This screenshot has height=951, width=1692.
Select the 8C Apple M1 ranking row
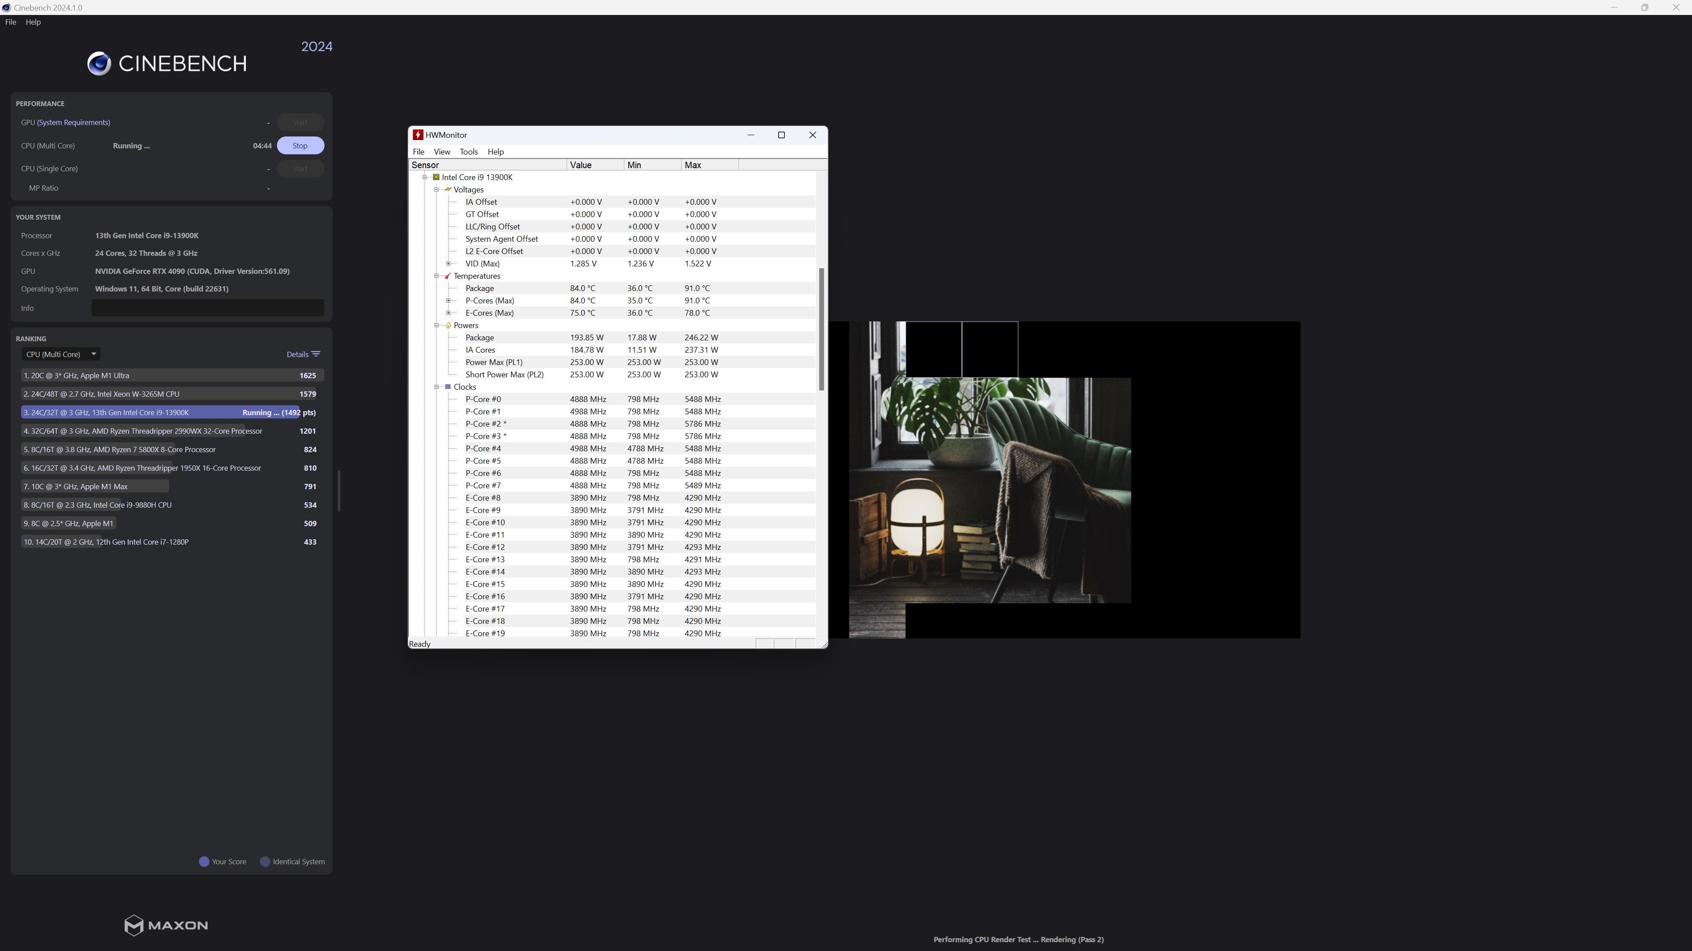point(172,523)
